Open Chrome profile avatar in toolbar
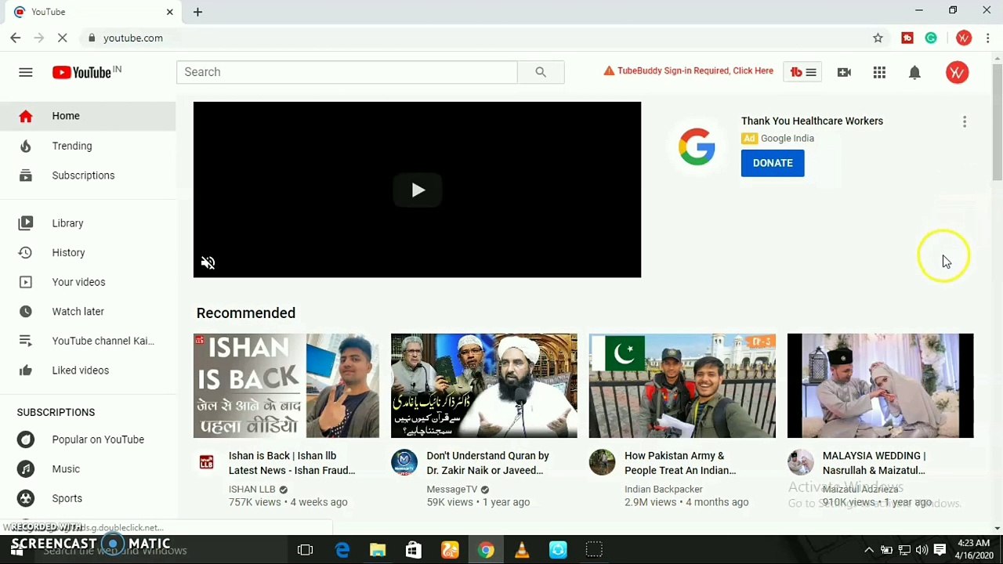Viewport: 1003px width, 564px height. click(x=964, y=38)
